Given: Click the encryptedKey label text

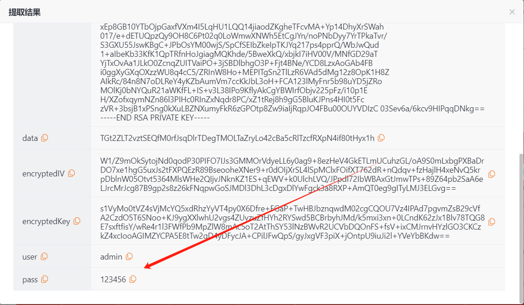Looking at the screenshot, I should (46, 221).
